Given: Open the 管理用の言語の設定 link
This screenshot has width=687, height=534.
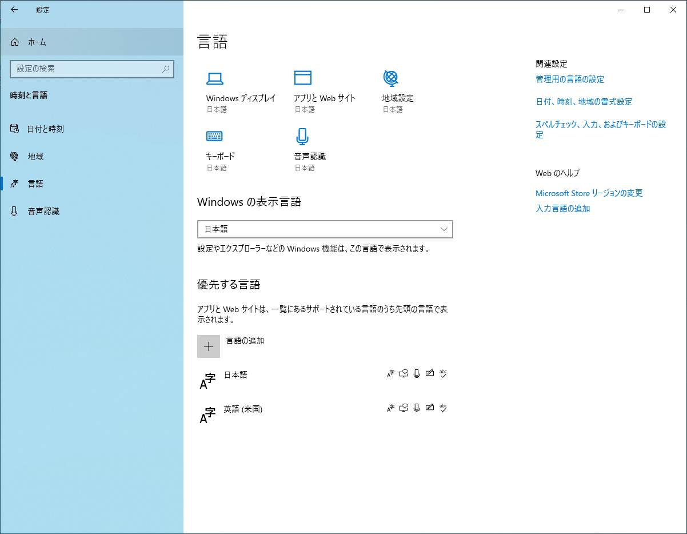Looking at the screenshot, I should [x=570, y=79].
